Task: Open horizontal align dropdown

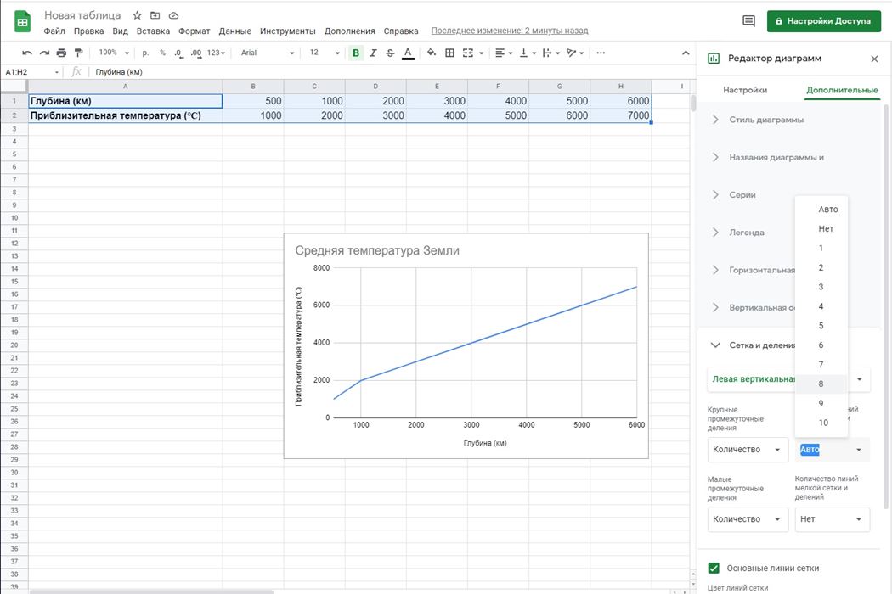Action: tap(504, 53)
